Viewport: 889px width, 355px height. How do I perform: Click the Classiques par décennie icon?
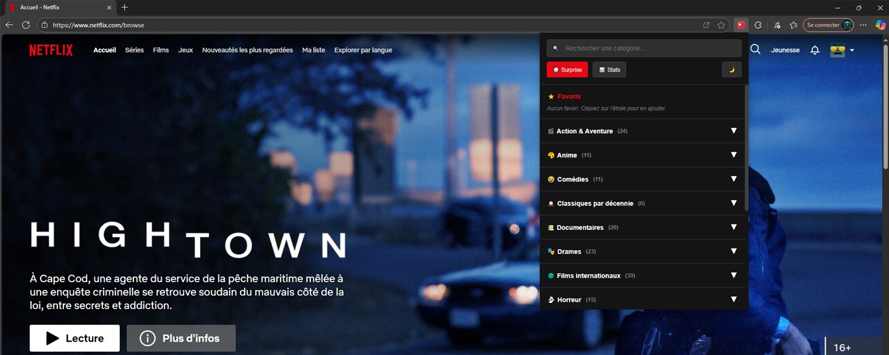pos(551,203)
